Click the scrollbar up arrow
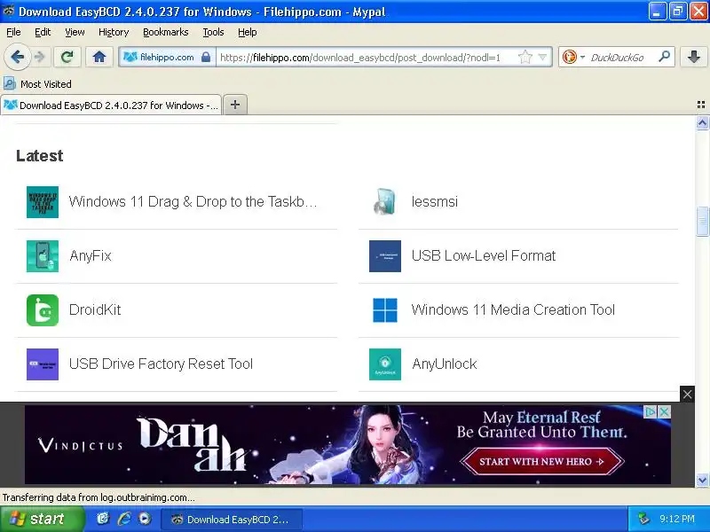This screenshot has height=532, width=710. pos(702,123)
